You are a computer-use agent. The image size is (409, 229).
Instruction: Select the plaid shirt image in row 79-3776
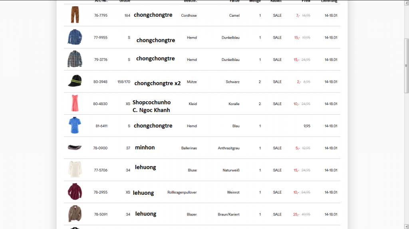pos(75,59)
